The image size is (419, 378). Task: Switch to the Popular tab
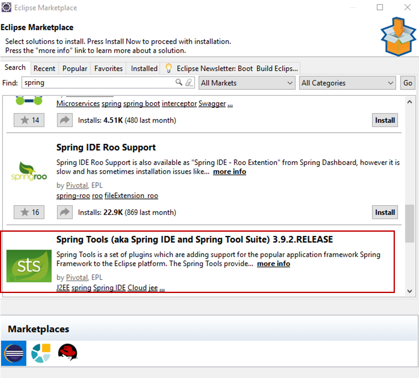pyautogui.click(x=74, y=68)
